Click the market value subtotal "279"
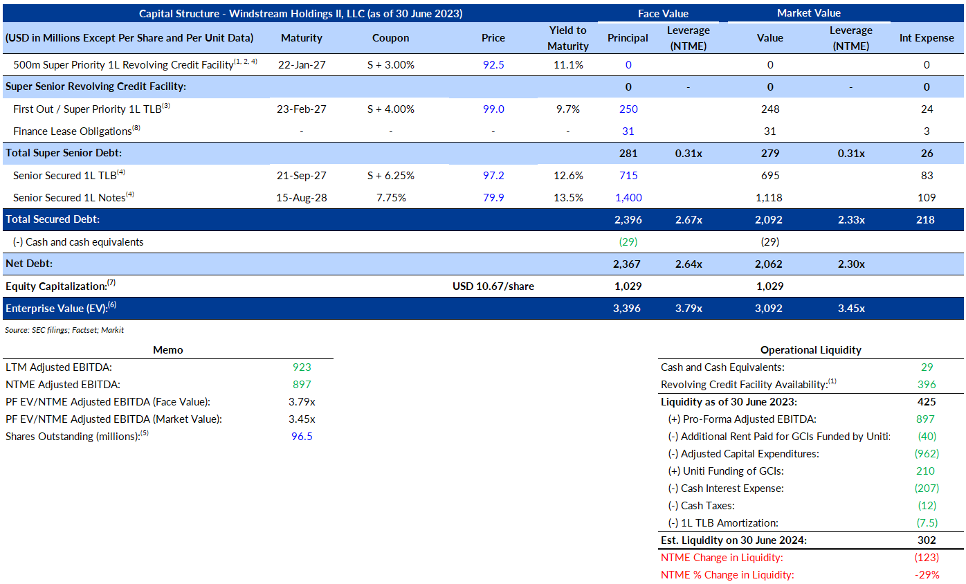The image size is (966, 584). coord(769,154)
